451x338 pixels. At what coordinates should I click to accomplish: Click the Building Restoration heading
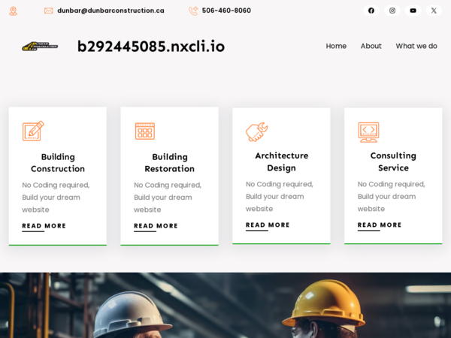pyautogui.click(x=170, y=163)
